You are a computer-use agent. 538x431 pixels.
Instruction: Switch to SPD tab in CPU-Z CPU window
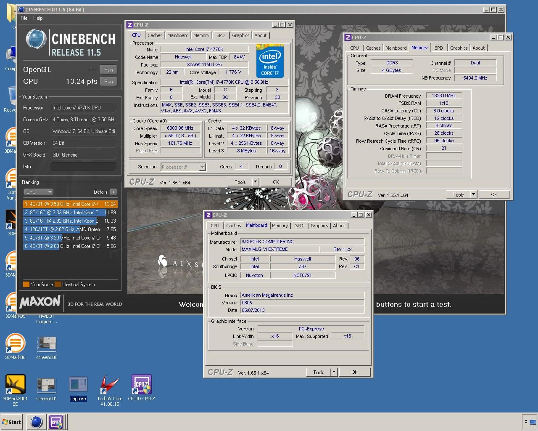point(221,35)
